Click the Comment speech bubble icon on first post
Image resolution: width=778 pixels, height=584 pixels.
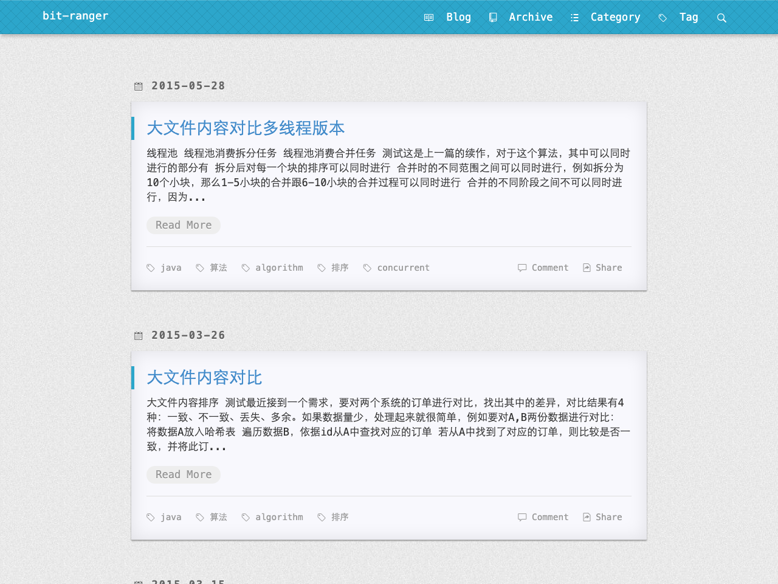point(522,268)
